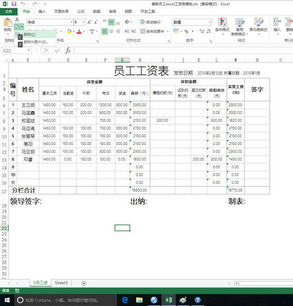Decrease decimal places
Screen dimensions: 293x306
(208, 31)
